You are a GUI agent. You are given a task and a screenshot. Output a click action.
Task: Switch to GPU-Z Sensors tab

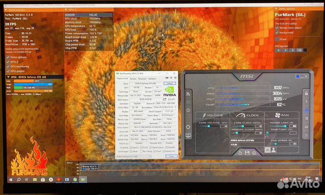[133, 79]
